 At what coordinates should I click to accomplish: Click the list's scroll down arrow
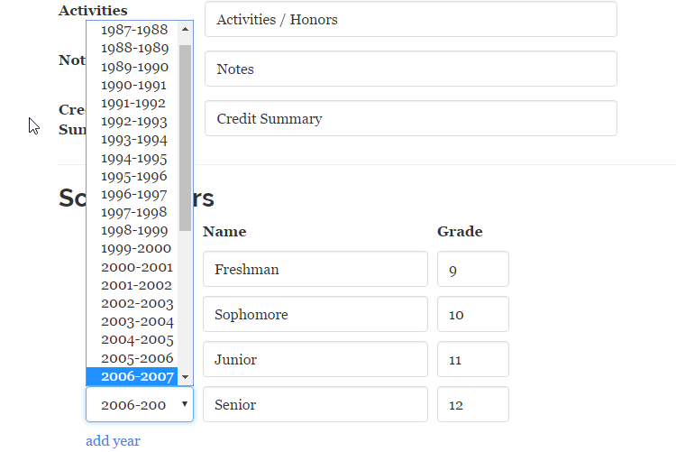pyautogui.click(x=185, y=376)
